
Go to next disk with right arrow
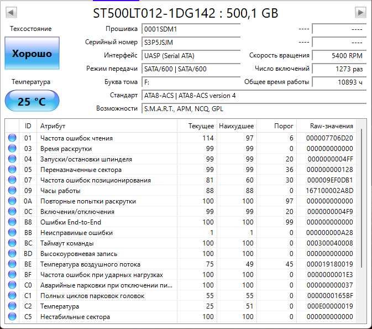[x=360, y=12]
